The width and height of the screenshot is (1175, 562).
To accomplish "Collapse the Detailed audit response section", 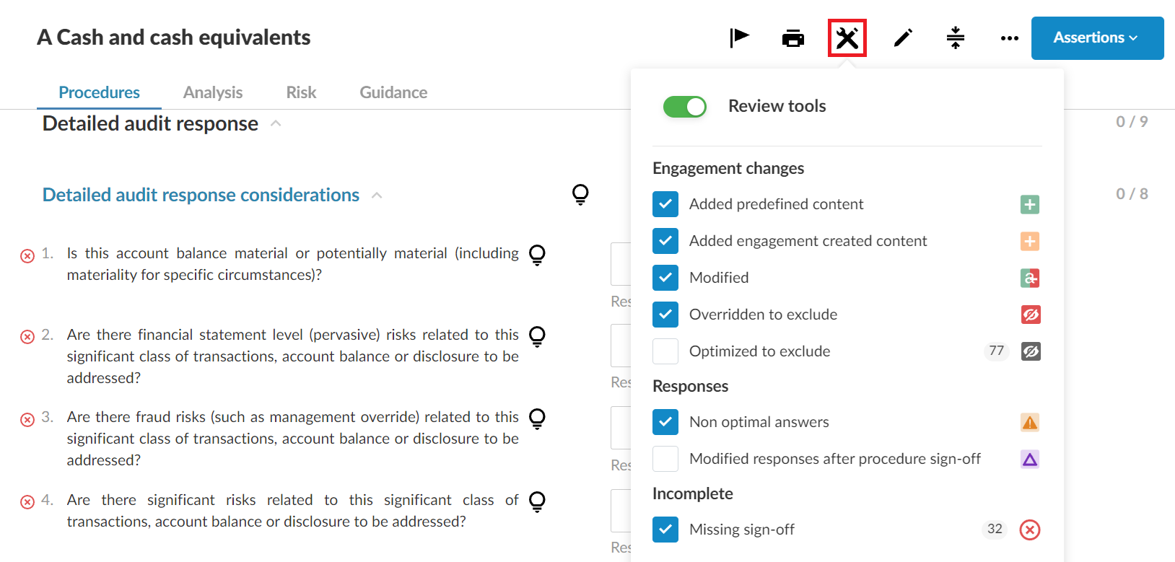I will tap(275, 123).
